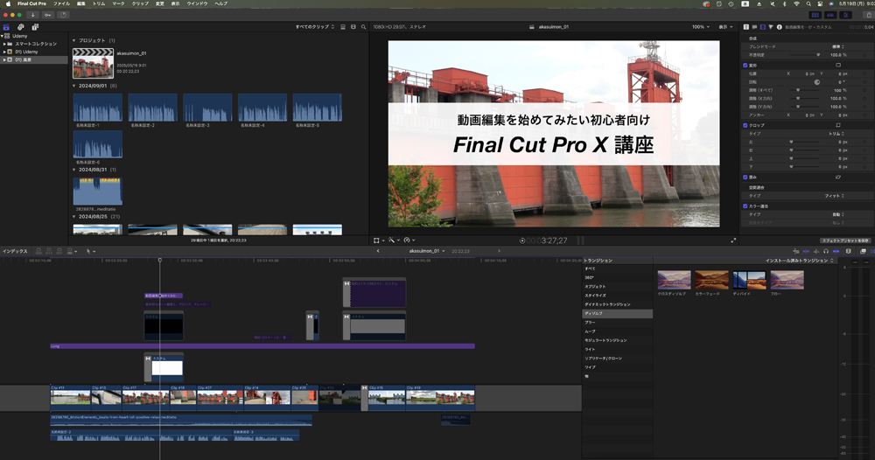Toggle snapping in the timeline toolbar
The height and width of the screenshot is (460, 875).
pos(836,252)
